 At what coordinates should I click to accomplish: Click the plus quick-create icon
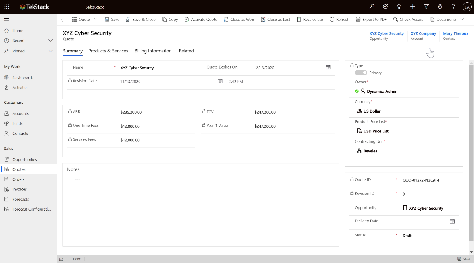pos(413,7)
